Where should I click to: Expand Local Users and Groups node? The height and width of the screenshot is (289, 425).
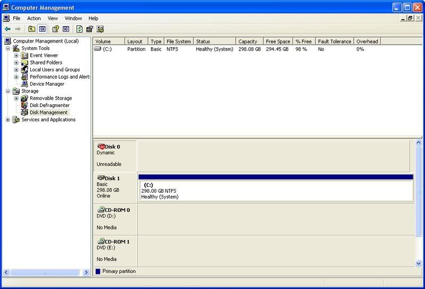tap(16, 70)
